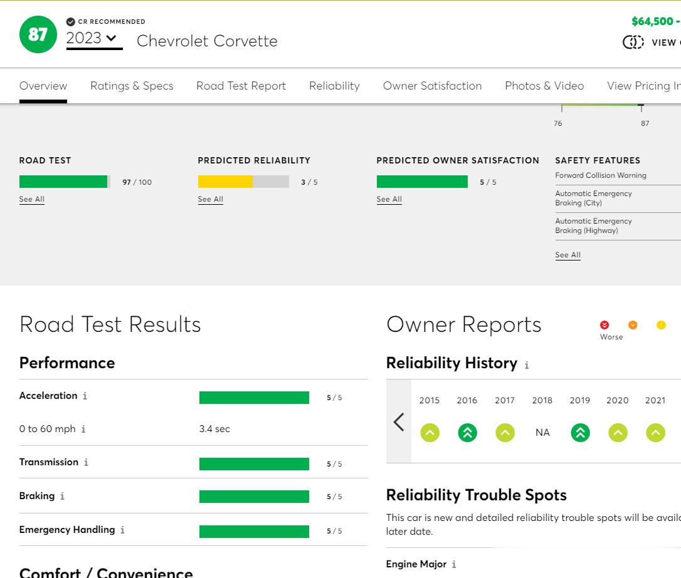Click Automatic Emergency Braking (City) feature
The height and width of the screenshot is (578, 681).
pos(593,198)
